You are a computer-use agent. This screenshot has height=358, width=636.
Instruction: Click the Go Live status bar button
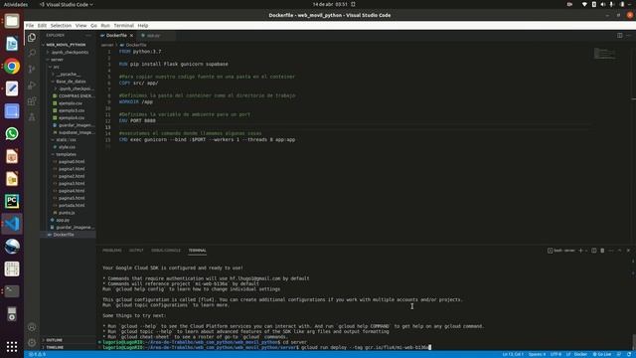pos(602,354)
